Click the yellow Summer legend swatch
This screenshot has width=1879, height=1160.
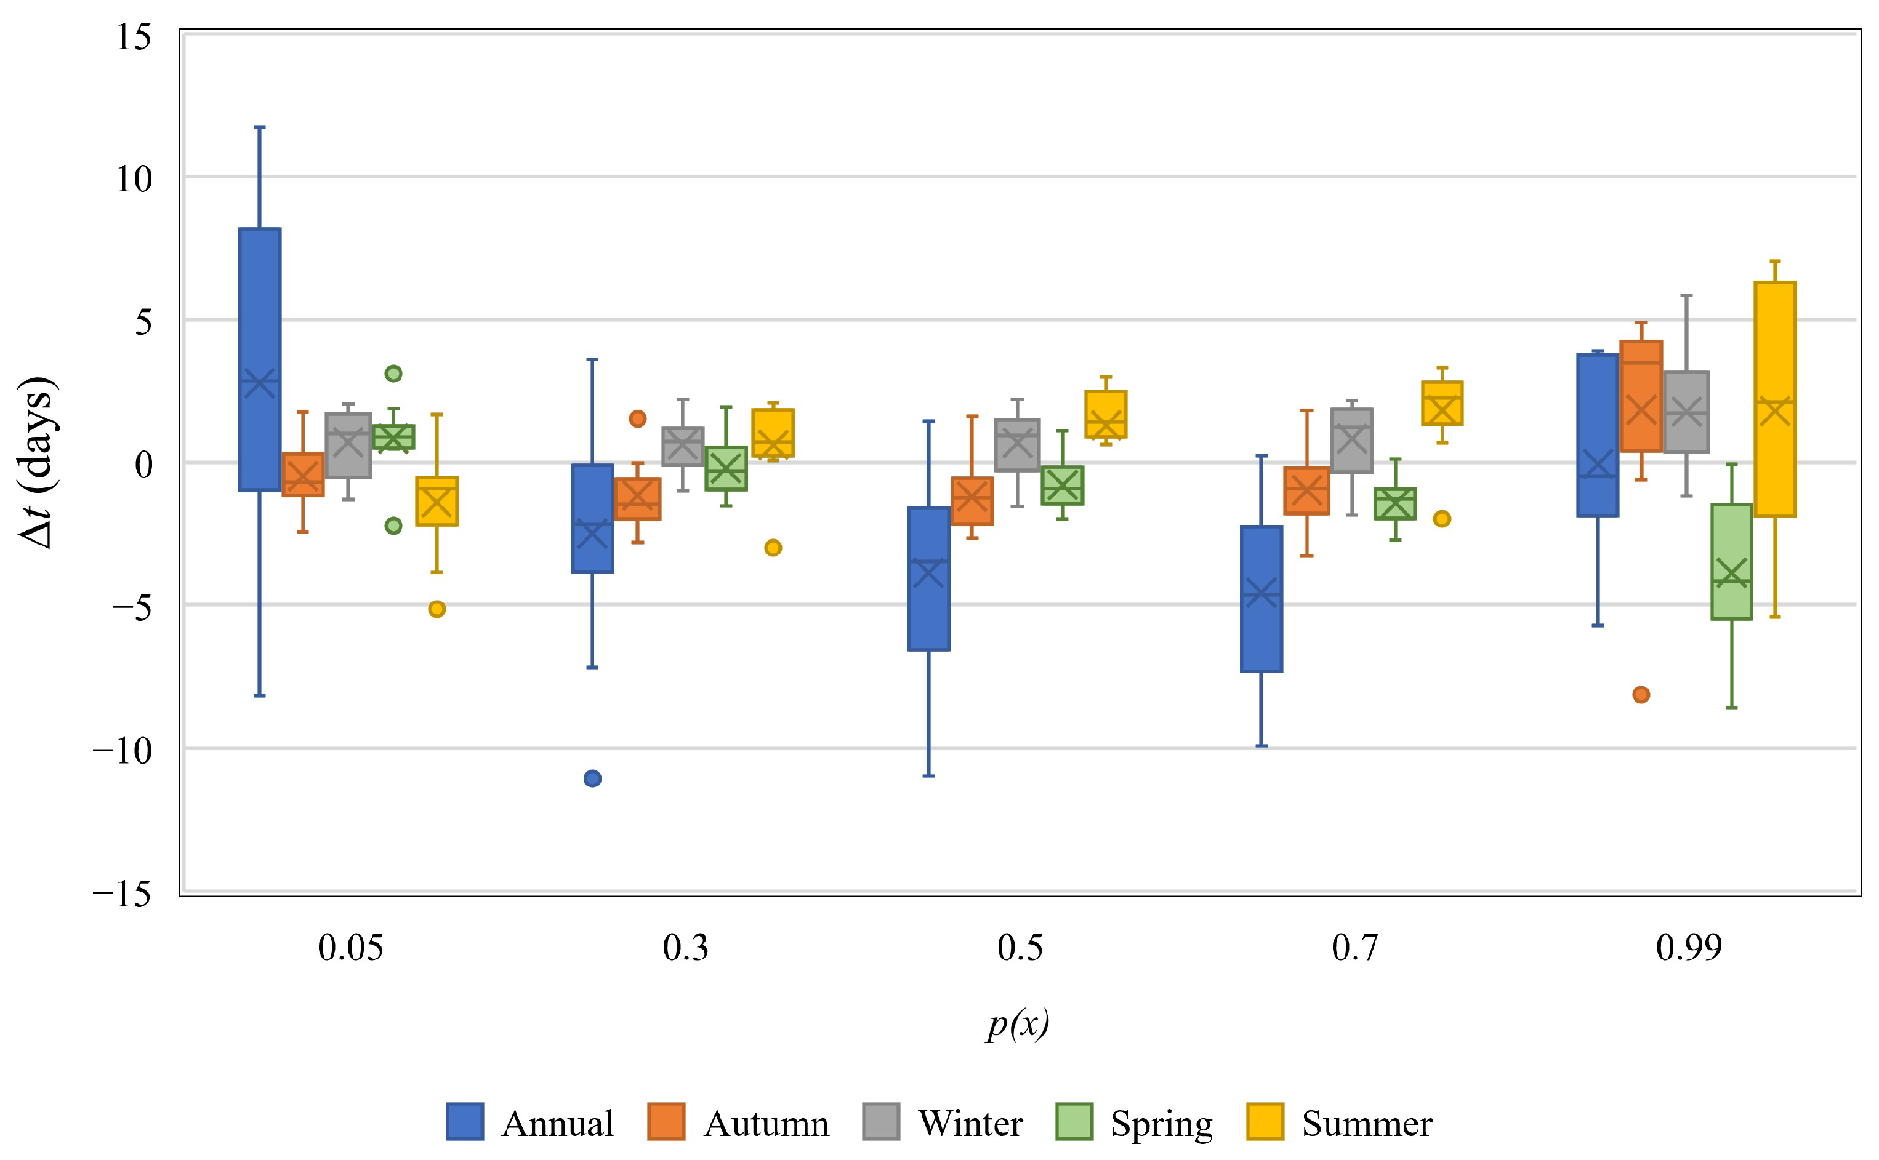[1264, 1122]
